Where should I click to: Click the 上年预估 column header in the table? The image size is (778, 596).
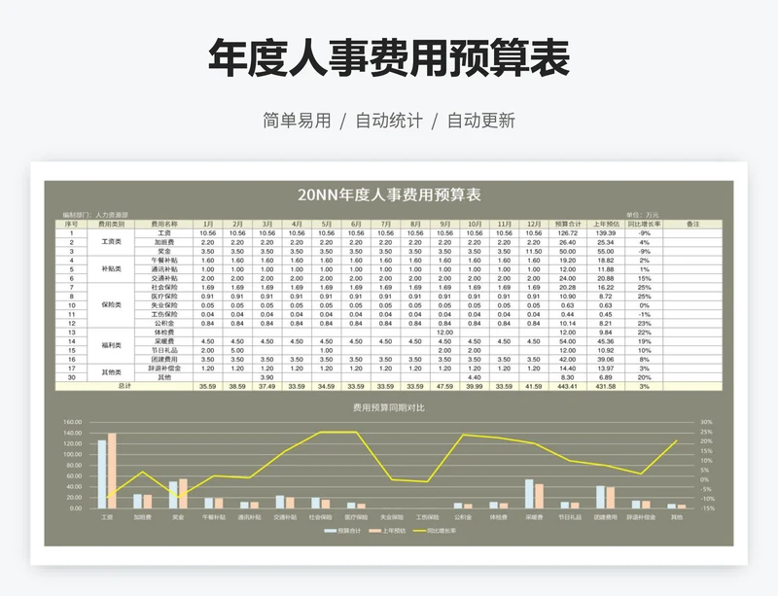[x=606, y=224]
